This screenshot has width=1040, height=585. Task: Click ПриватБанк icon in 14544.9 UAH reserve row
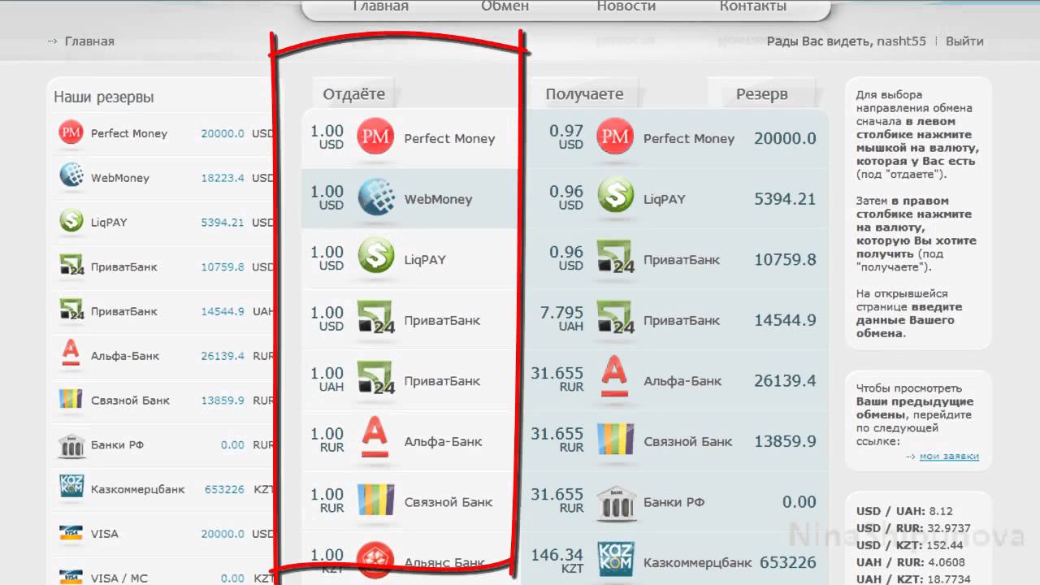(71, 310)
